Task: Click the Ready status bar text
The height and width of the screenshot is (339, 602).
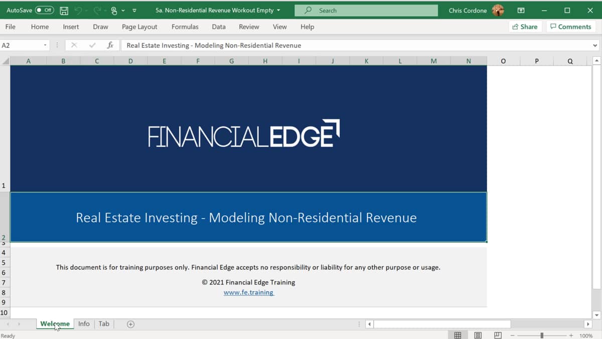Action: 8,335
